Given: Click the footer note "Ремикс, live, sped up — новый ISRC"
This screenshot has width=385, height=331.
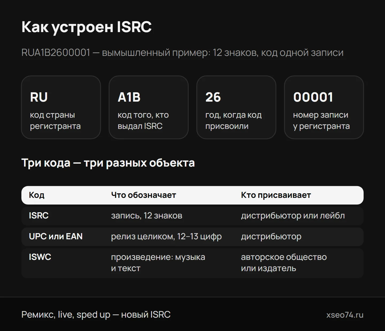Looking at the screenshot, I should (96, 315).
